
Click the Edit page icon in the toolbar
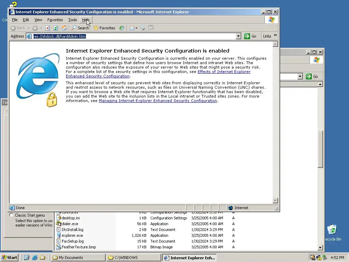coord(151,28)
